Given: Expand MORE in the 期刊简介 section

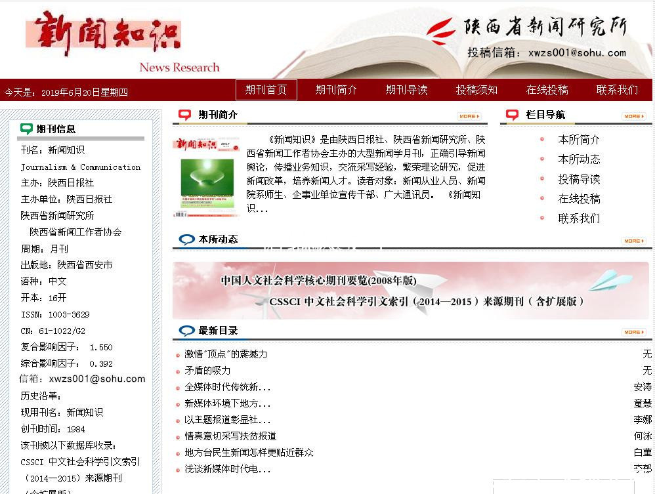Looking at the screenshot, I should coord(469,116).
